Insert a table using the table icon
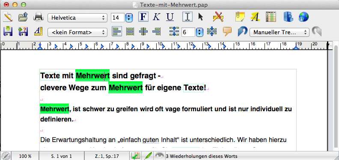The width and height of the screenshot is (339, 160). pos(271,17)
